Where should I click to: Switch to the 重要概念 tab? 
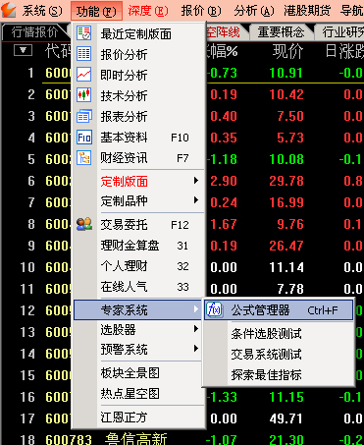coord(281,32)
